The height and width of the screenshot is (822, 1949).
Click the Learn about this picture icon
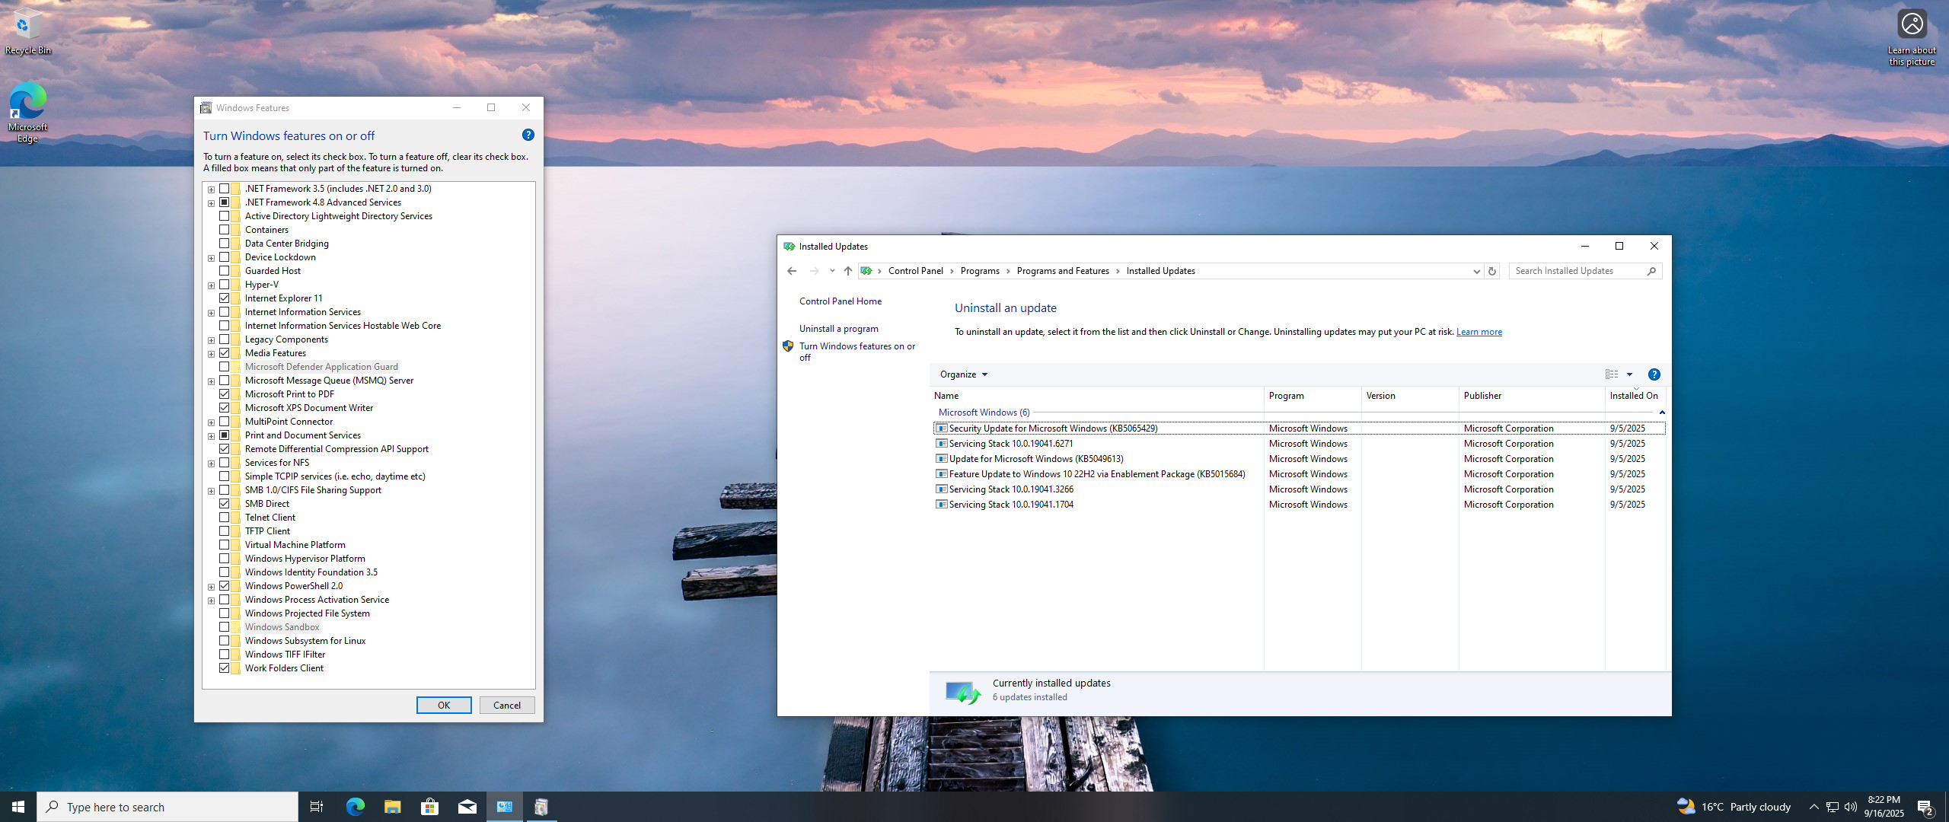coord(1912,37)
